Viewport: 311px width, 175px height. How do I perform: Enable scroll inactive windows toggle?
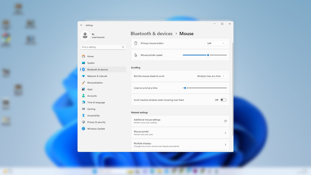click(223, 100)
